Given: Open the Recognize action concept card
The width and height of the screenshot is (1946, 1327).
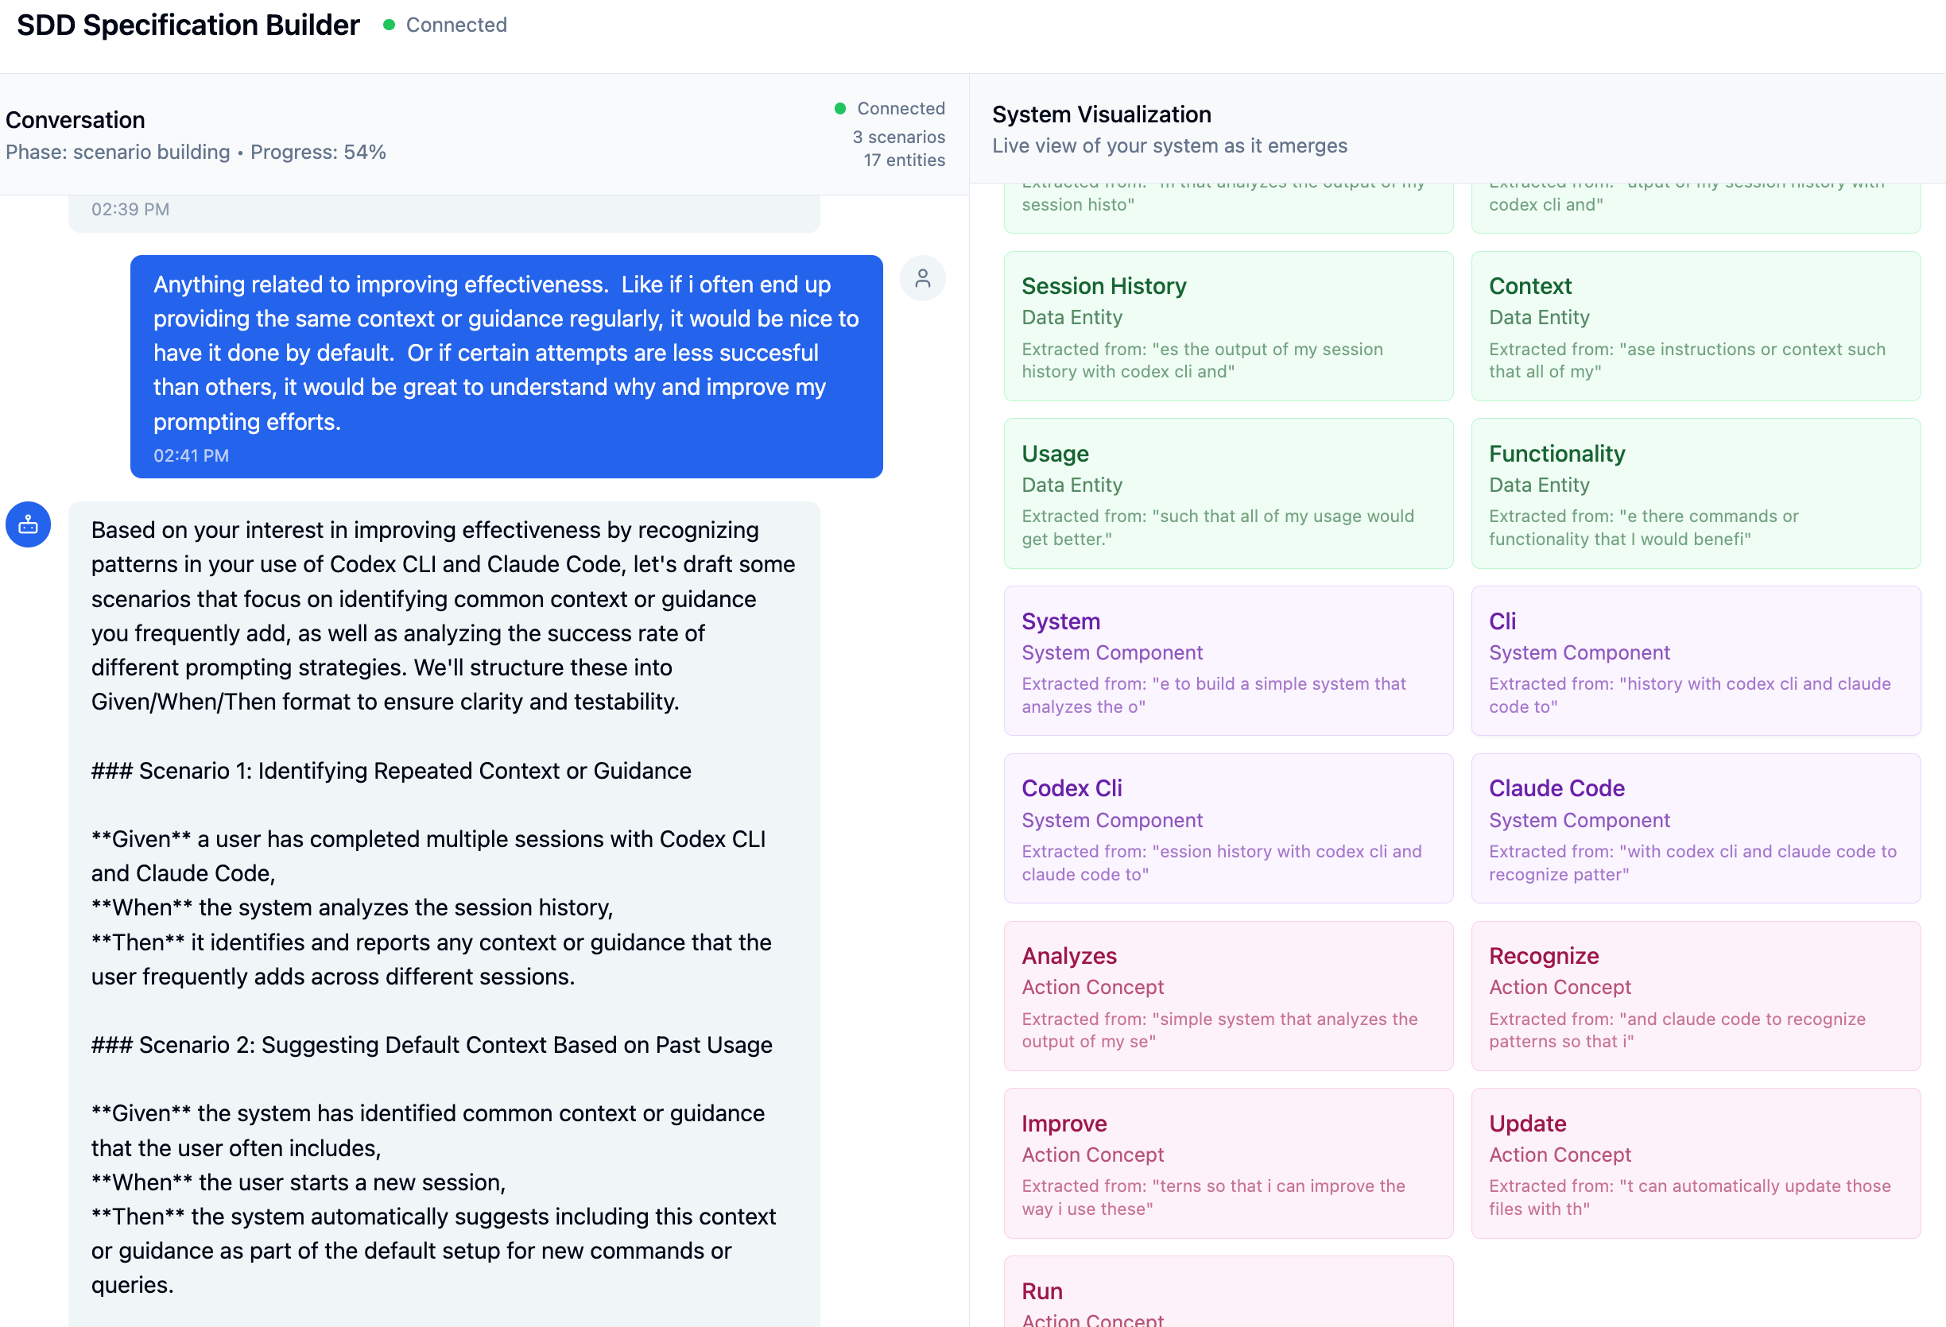Looking at the screenshot, I should pos(1695,996).
